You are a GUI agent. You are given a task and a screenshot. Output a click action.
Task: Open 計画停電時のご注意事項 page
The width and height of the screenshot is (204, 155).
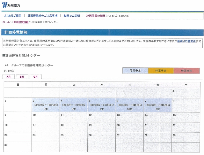(x=42, y=16)
